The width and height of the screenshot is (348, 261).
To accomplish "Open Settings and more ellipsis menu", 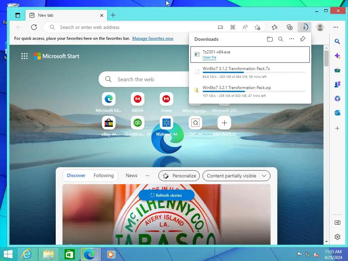I will coord(336,27).
